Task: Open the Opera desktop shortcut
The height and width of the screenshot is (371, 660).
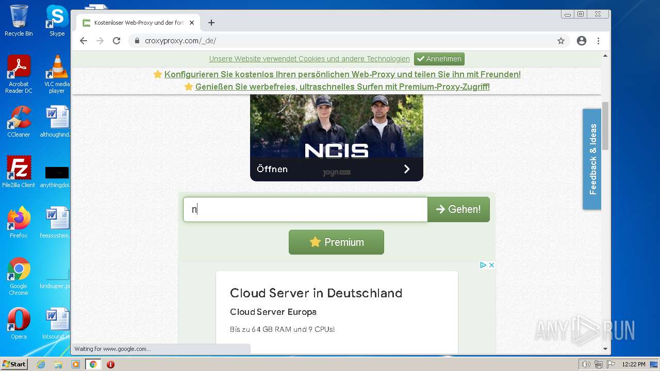Action: pos(19,324)
